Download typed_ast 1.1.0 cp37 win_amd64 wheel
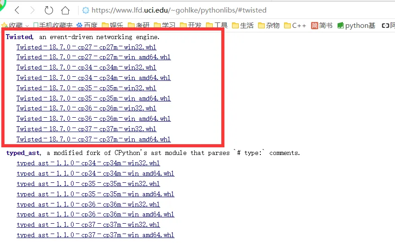This screenshot has width=395, height=243. click(x=96, y=235)
